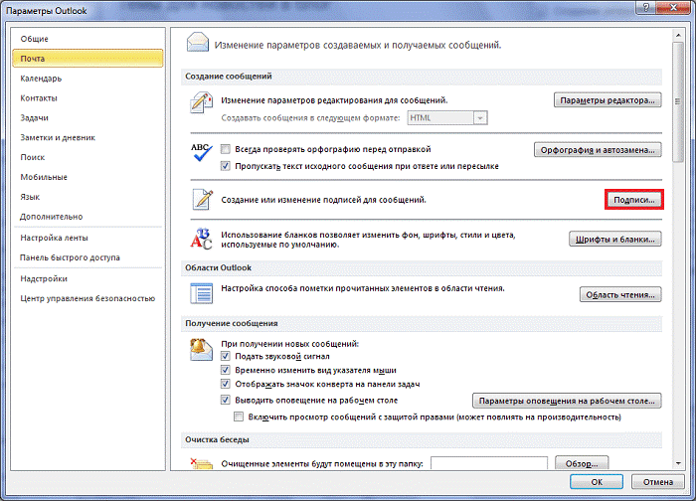The width and height of the screenshot is (696, 501).
Task: Click the Обзор button for cleanup folder
Action: [x=582, y=463]
